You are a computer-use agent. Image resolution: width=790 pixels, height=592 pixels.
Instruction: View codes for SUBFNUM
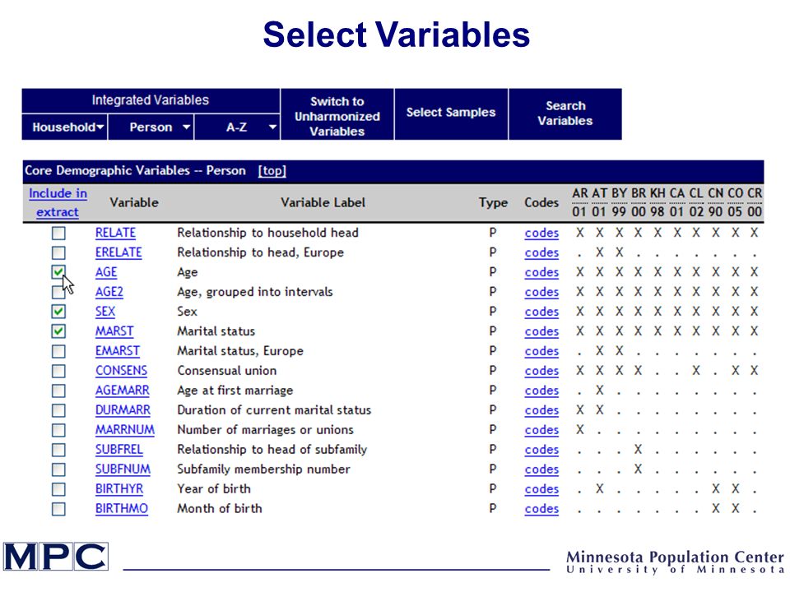541,469
